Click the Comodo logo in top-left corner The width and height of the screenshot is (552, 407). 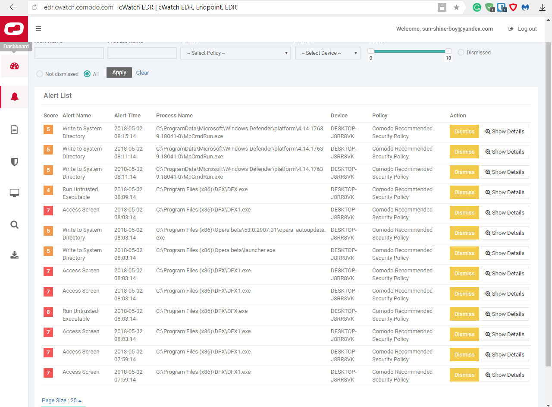coord(14,29)
